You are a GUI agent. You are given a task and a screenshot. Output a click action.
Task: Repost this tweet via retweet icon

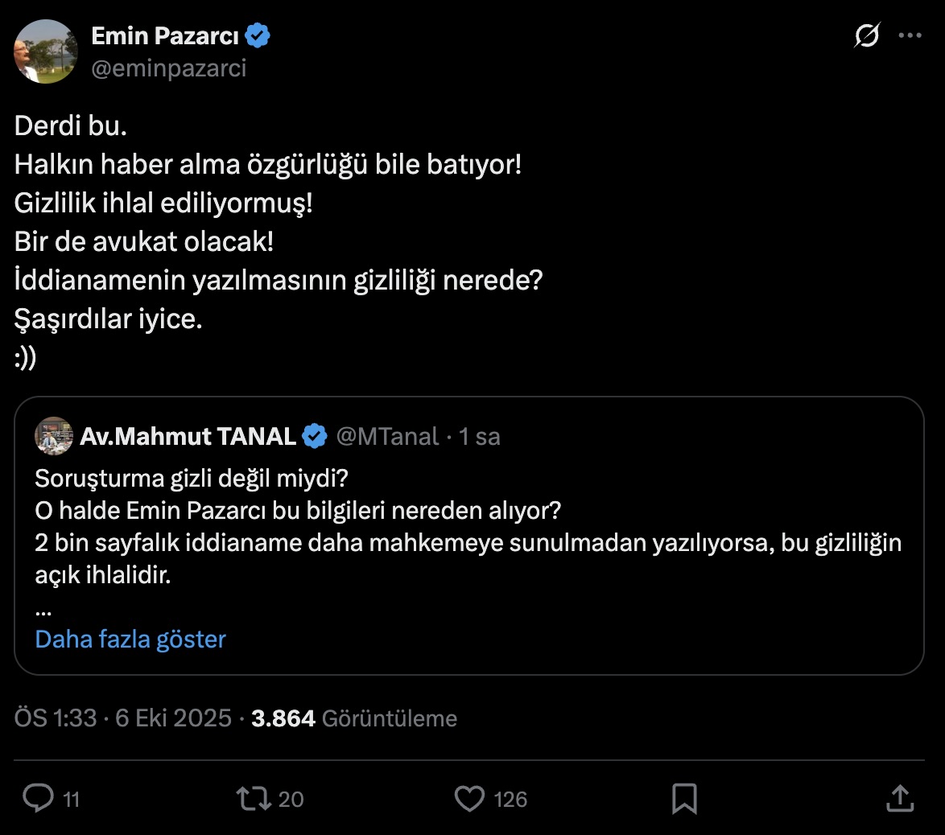253,798
